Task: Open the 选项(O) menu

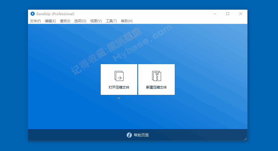Action: tap(80, 21)
